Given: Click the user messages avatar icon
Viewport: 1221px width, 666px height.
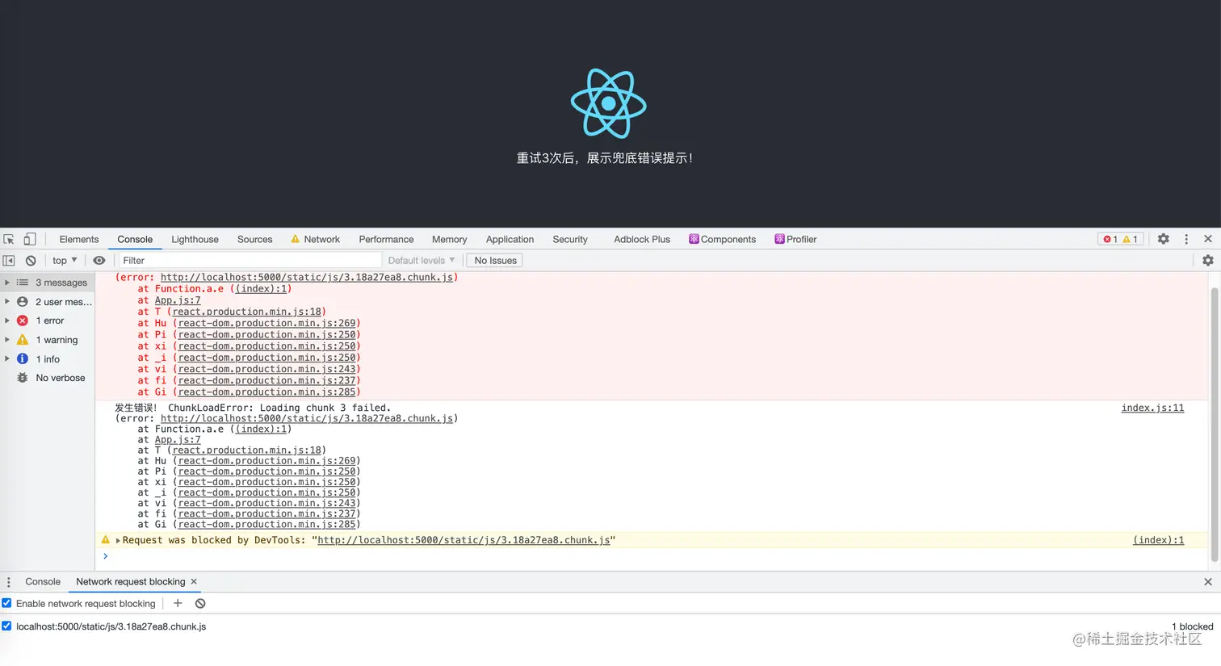Looking at the screenshot, I should [23, 302].
